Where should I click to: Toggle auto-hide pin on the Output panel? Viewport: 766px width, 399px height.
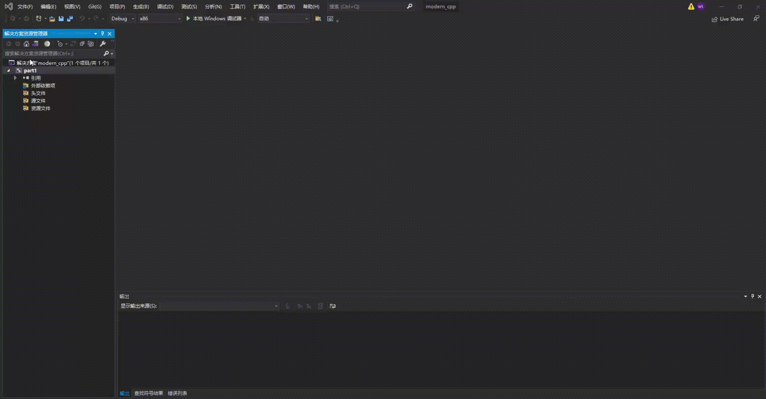[x=752, y=296]
